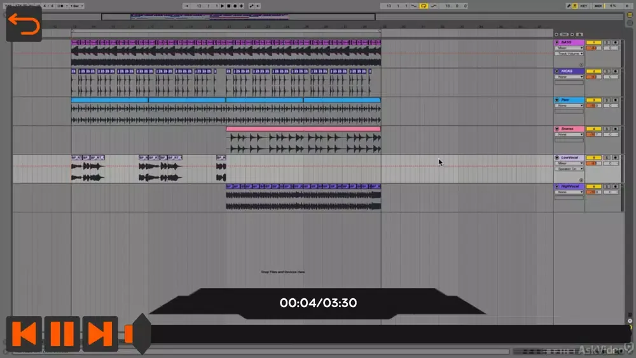Open BASS Track Volume control chooser
Screen dimensions: 636x358
coord(569,53)
